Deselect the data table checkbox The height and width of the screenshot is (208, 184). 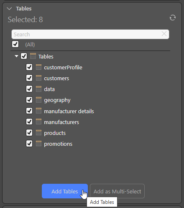click(x=29, y=89)
